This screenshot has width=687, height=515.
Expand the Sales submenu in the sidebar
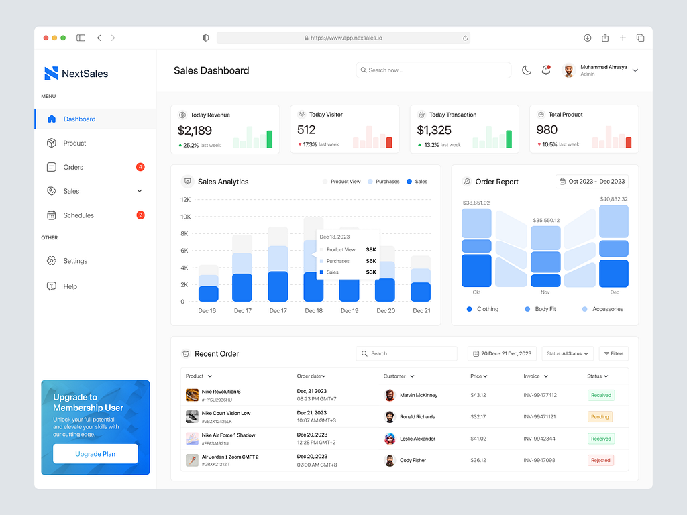tap(140, 191)
